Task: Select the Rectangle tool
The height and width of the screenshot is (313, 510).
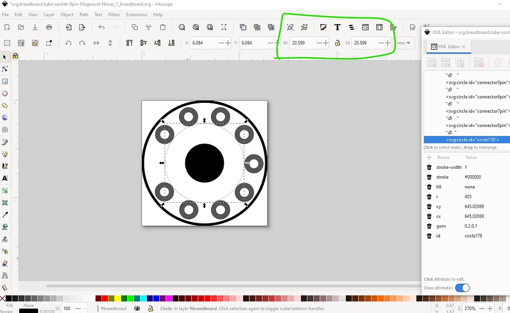Action: click(5, 82)
